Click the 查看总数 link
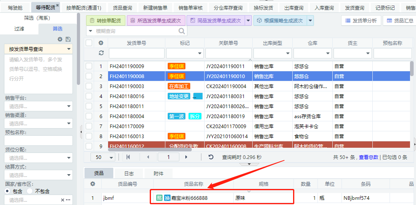416x205 pixels. [368, 157]
